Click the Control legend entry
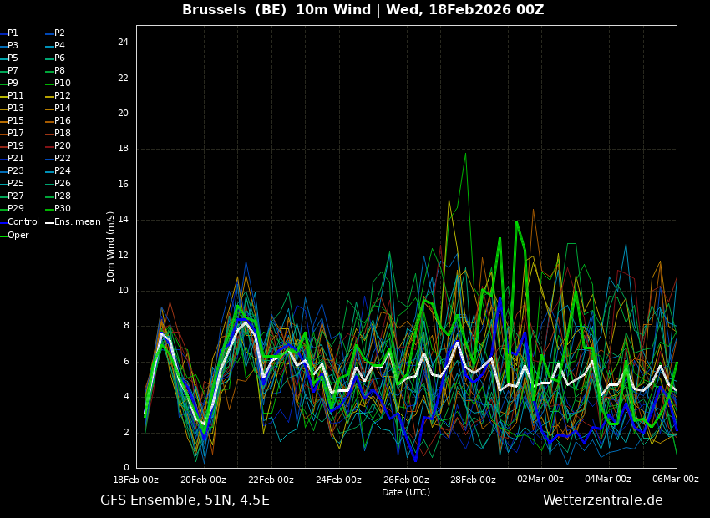The height and width of the screenshot is (518, 710). coord(23,222)
